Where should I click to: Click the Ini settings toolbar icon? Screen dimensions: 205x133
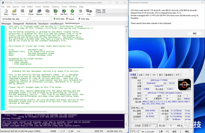[x=56, y=12]
